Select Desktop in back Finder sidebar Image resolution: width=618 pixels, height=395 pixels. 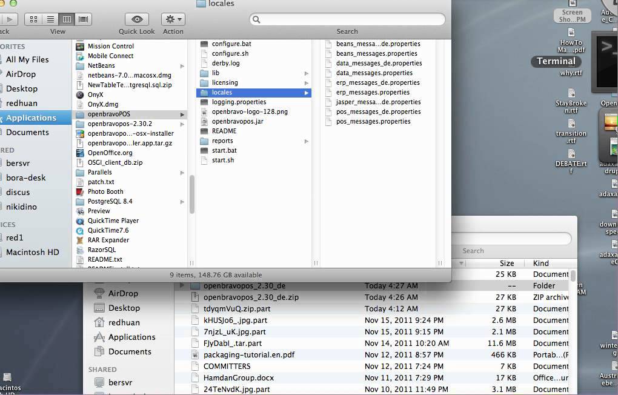point(124,308)
